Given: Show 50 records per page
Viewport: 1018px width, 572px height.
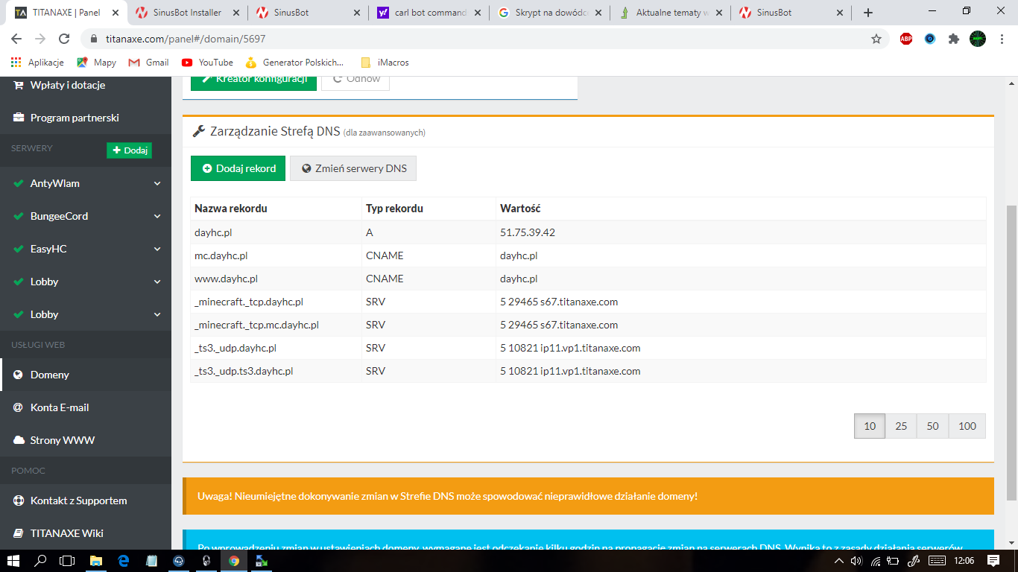Looking at the screenshot, I should 932,426.
